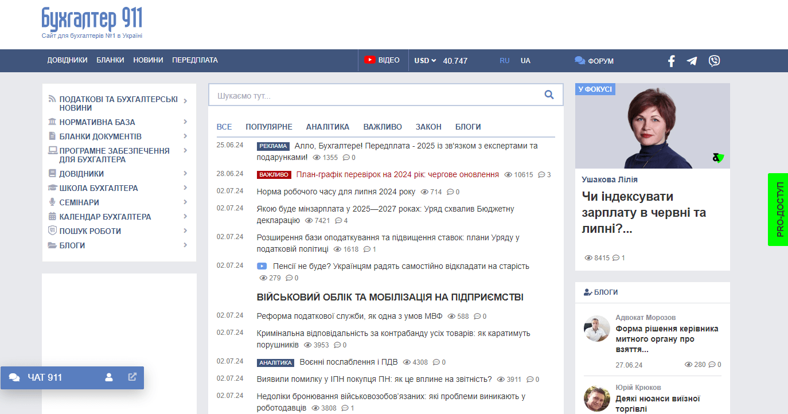This screenshot has height=414, width=788.
Task: Open Юрій Крюков avatar thumbnail
Action: 596,399
